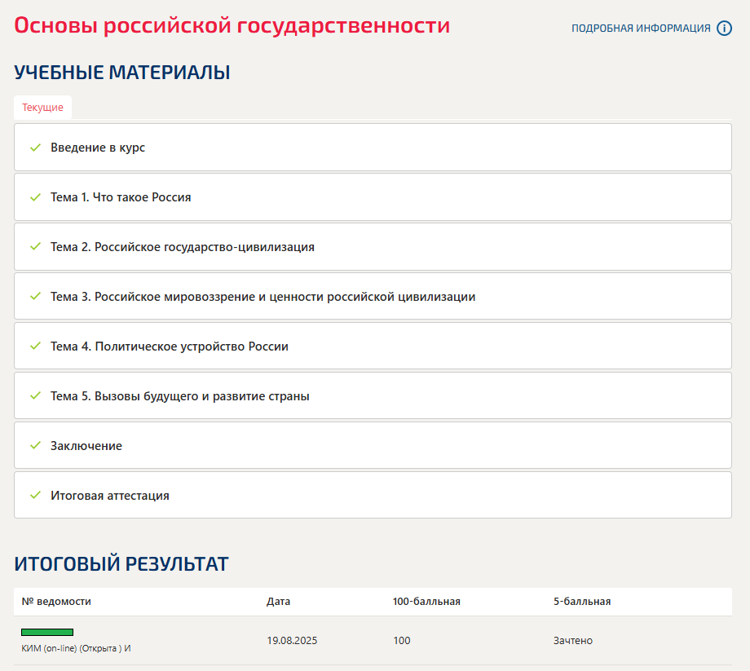750x671 pixels.
Task: Open Тема 3. Российское мировоззрение и ценности
Action: (x=373, y=297)
